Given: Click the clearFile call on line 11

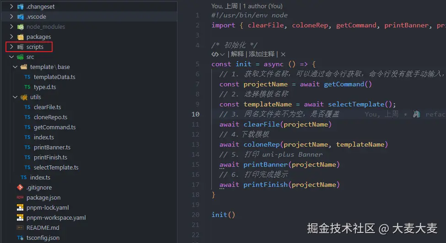Looking at the screenshot, I should click(x=261, y=124).
